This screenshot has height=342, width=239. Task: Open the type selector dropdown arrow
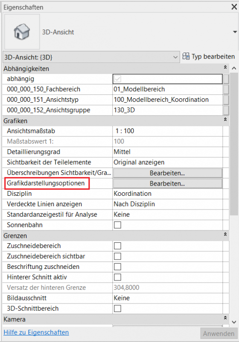[x=235, y=32]
